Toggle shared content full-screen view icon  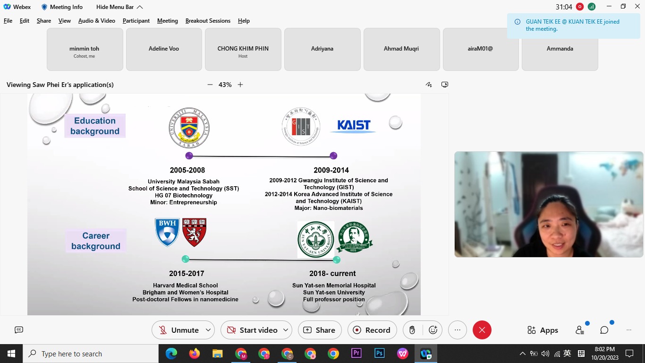[x=445, y=85]
